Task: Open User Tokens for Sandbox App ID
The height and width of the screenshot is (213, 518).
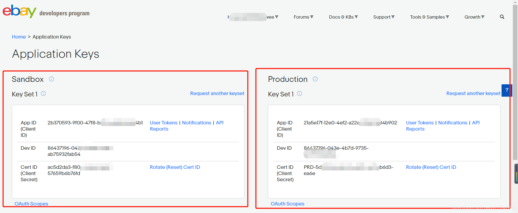Action: click(163, 123)
